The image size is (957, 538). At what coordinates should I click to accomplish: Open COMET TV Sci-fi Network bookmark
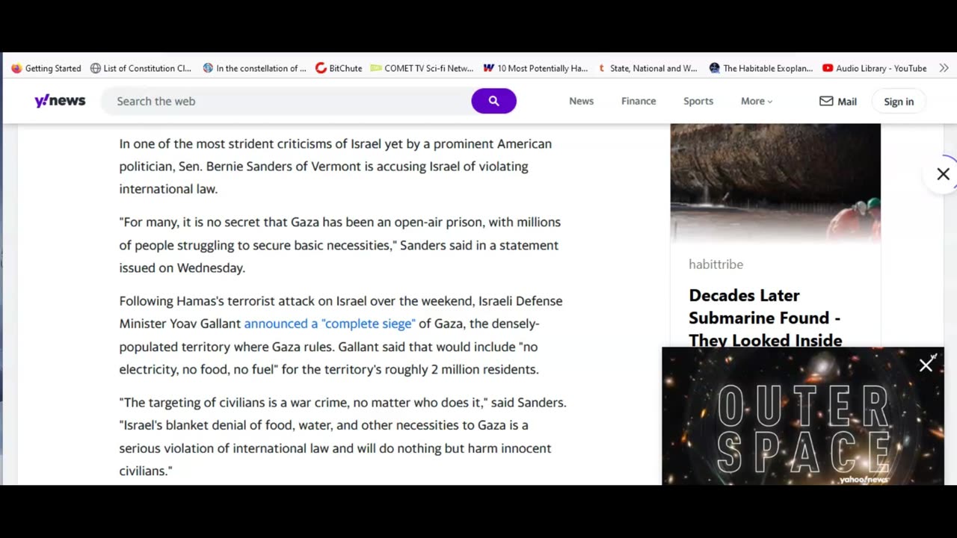[x=422, y=68]
